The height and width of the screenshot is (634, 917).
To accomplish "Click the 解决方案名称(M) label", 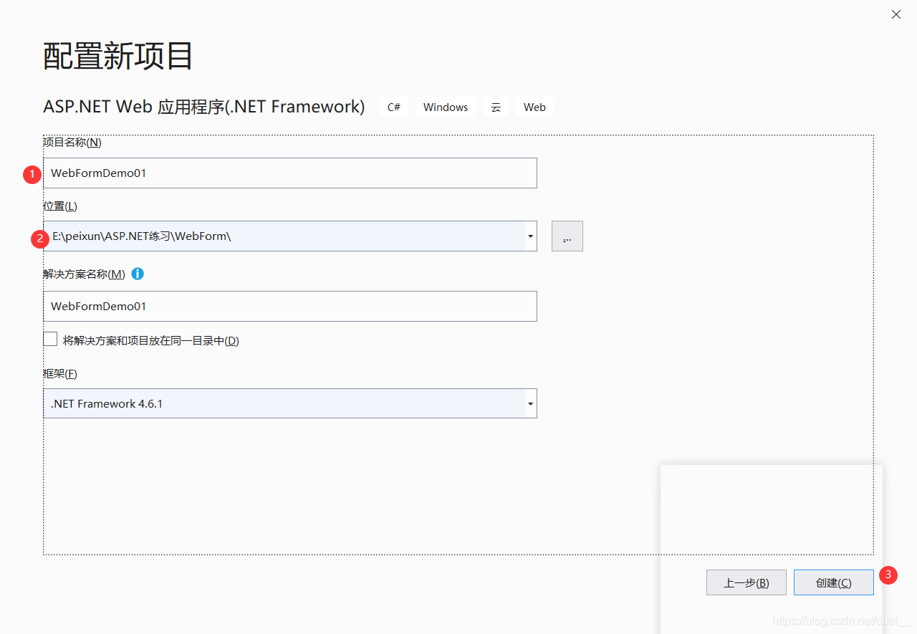I will (x=85, y=274).
